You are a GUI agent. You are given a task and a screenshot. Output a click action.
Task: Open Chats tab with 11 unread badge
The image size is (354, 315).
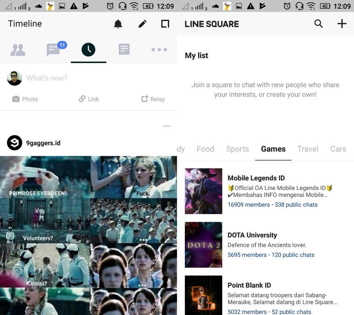click(57, 49)
